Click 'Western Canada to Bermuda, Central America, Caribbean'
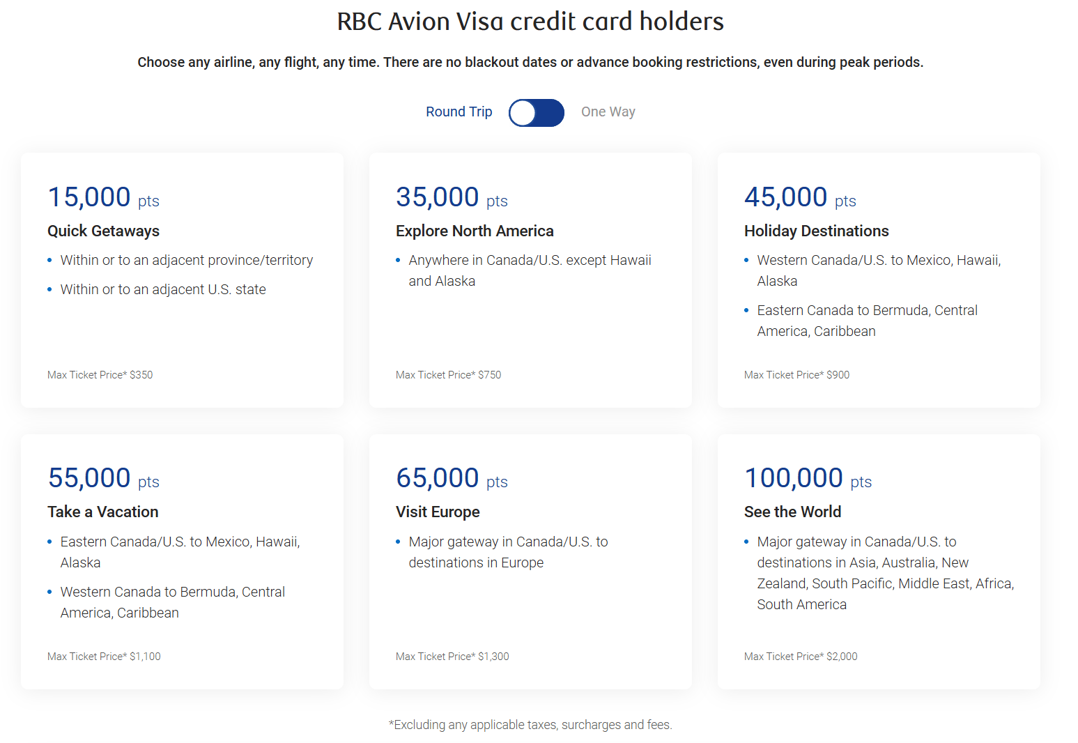 tap(173, 602)
